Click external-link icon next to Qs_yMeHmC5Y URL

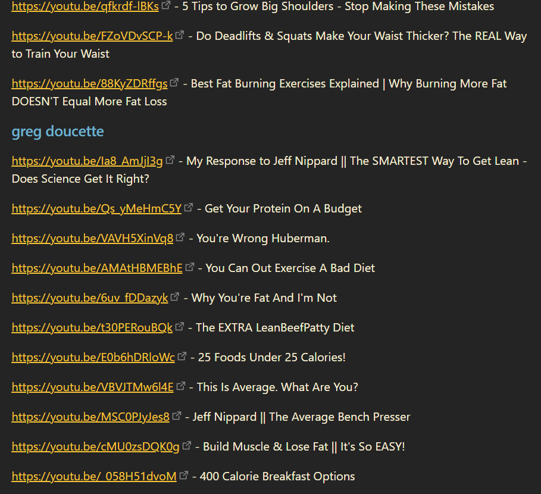click(189, 207)
